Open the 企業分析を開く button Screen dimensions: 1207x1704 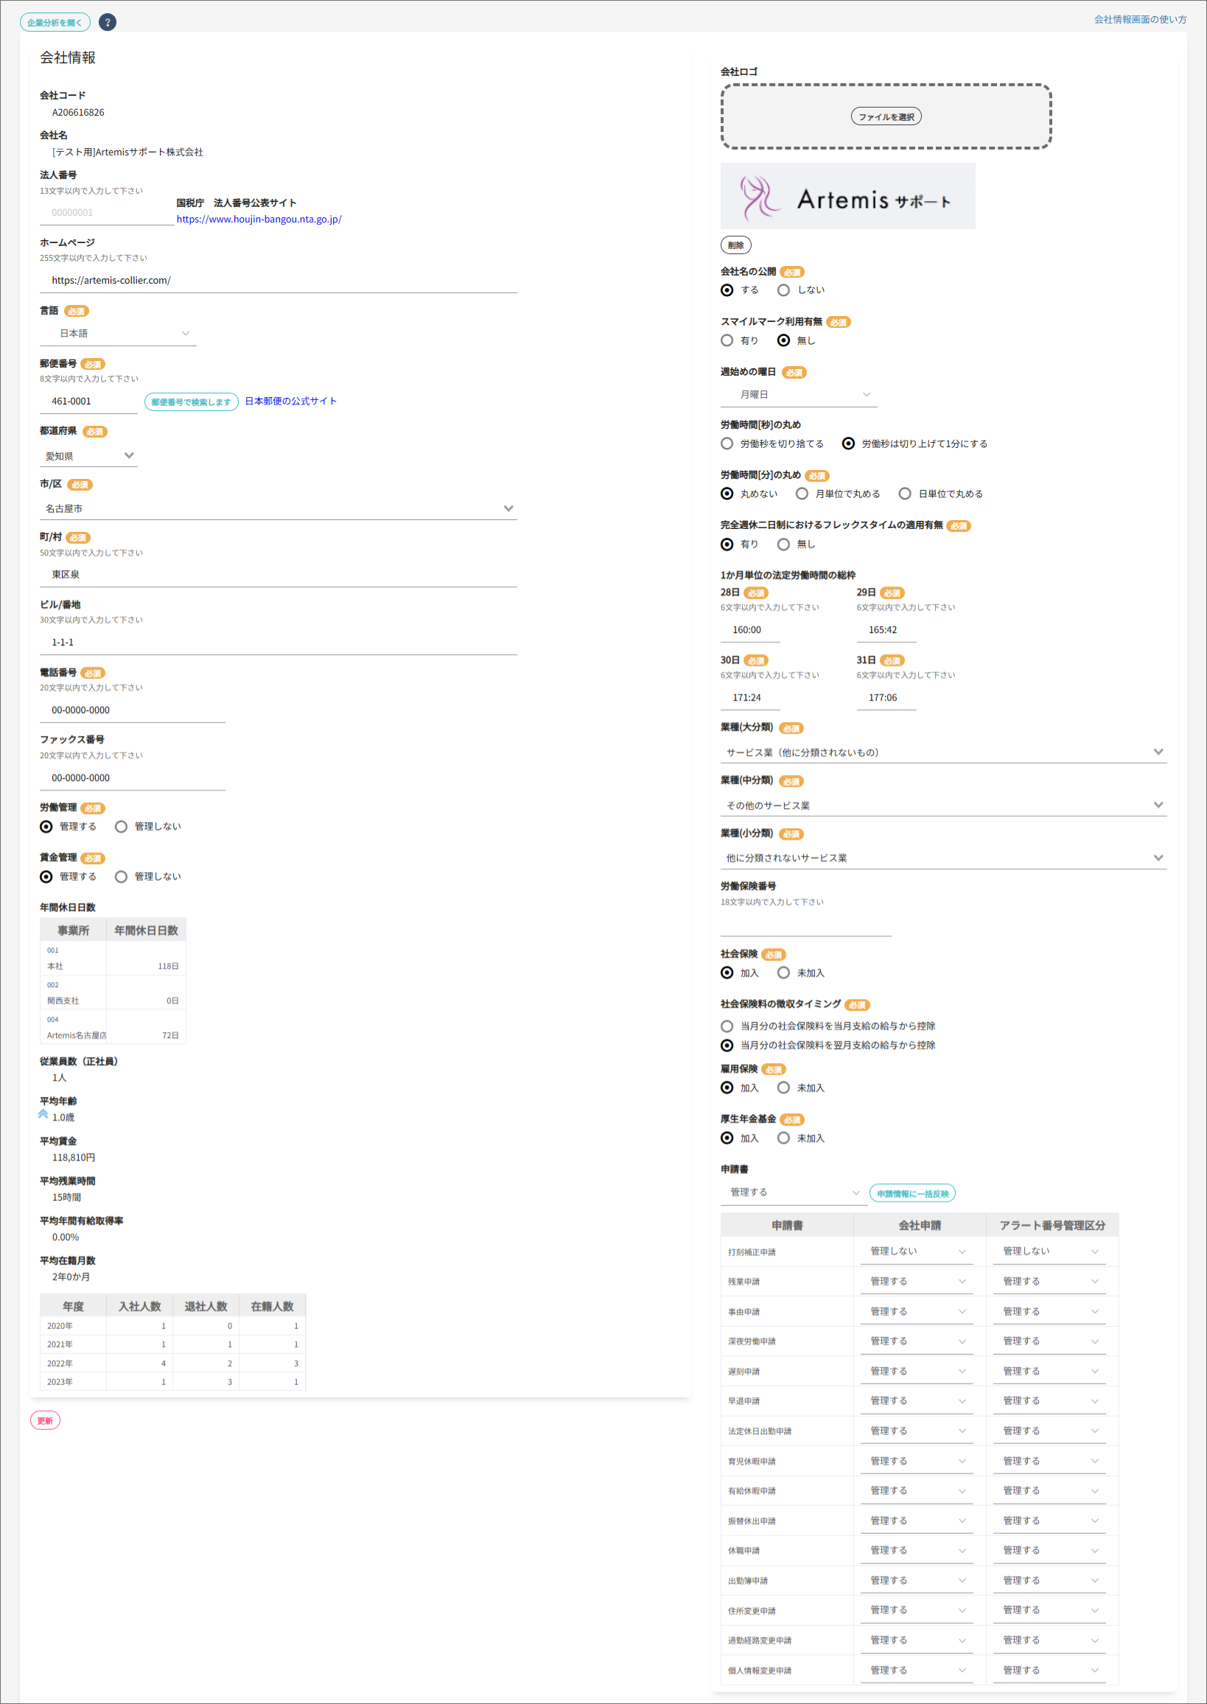[x=55, y=22]
